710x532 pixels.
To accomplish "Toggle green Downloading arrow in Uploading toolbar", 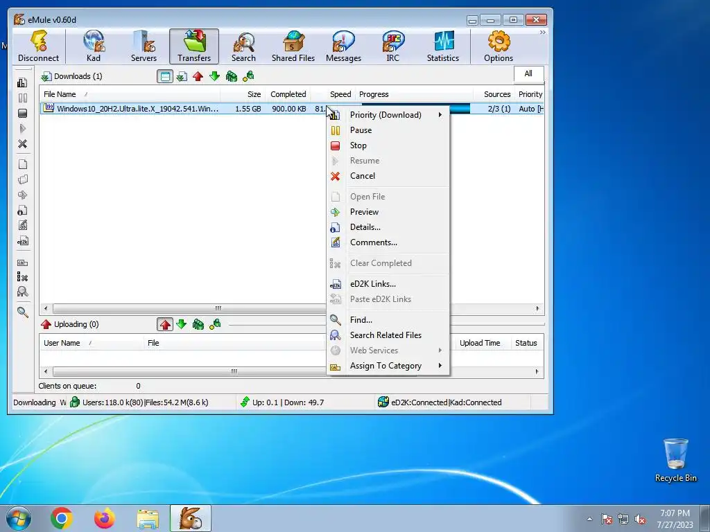I will point(182,324).
